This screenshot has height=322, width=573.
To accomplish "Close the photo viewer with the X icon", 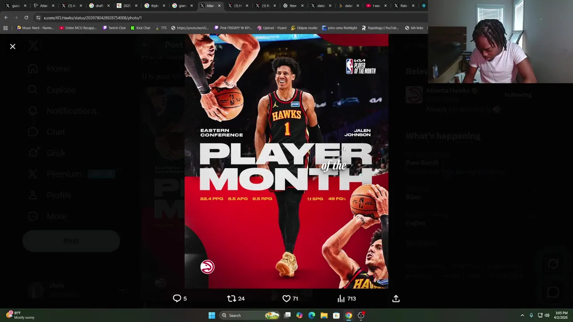I will [x=13, y=47].
